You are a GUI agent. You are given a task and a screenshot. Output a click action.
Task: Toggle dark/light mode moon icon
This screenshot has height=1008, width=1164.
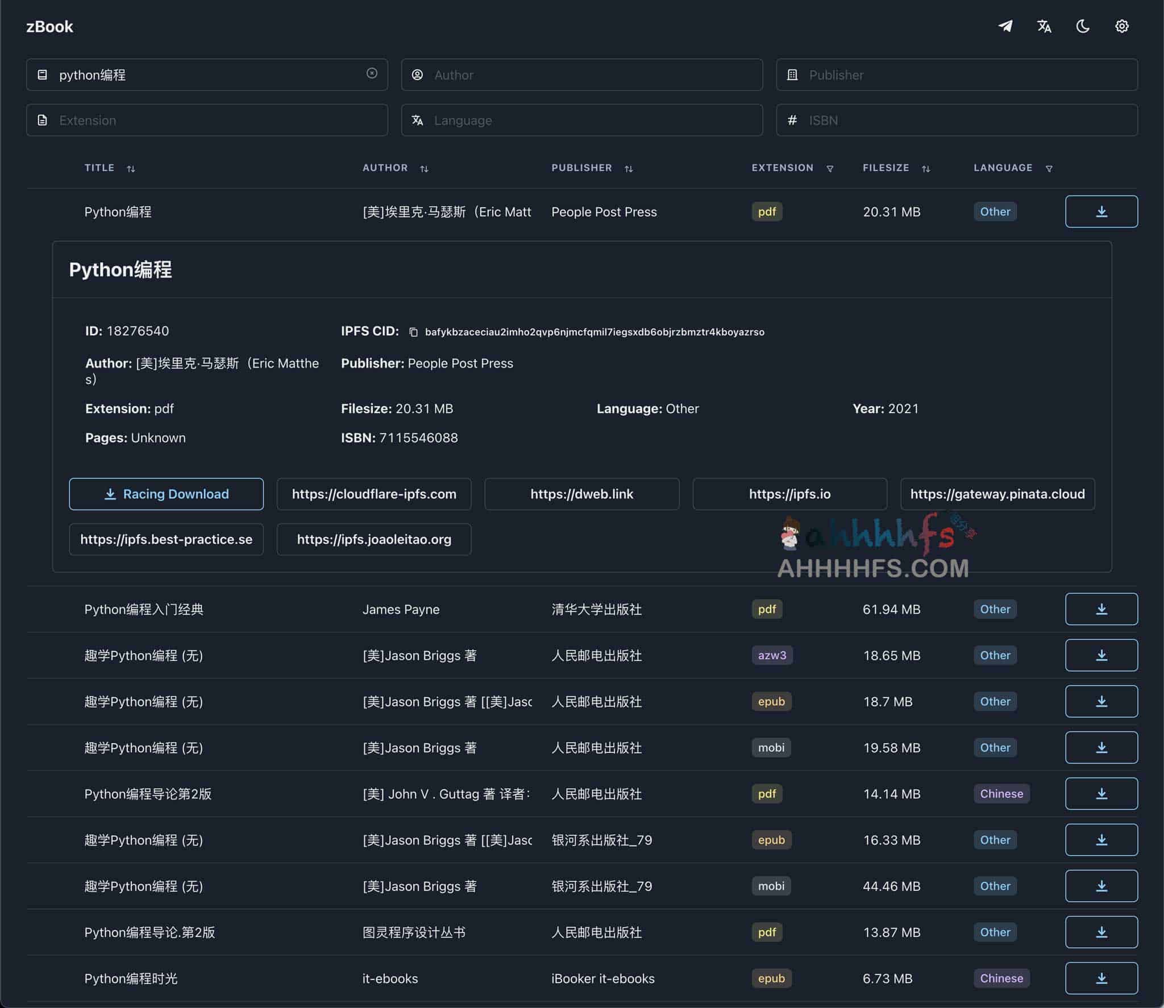1084,26
